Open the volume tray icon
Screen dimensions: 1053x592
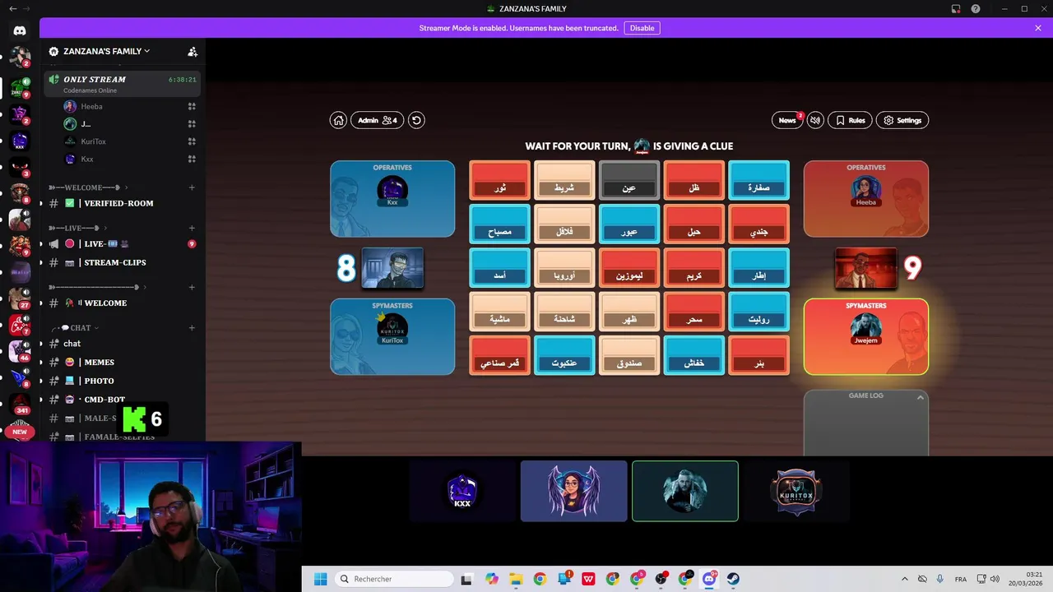[995, 579]
